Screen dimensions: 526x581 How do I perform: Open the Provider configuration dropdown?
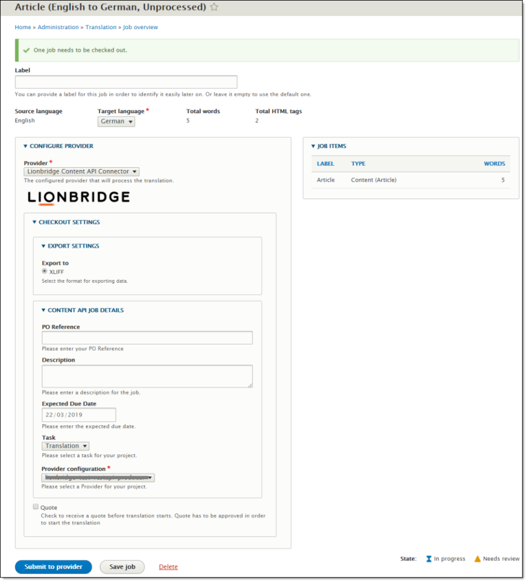tap(98, 477)
